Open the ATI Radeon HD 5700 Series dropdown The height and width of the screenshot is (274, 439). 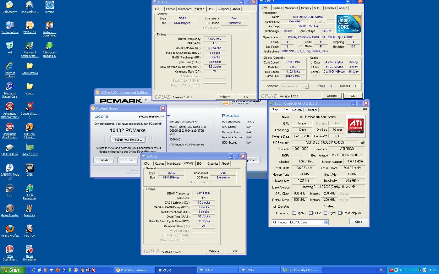click(300, 222)
